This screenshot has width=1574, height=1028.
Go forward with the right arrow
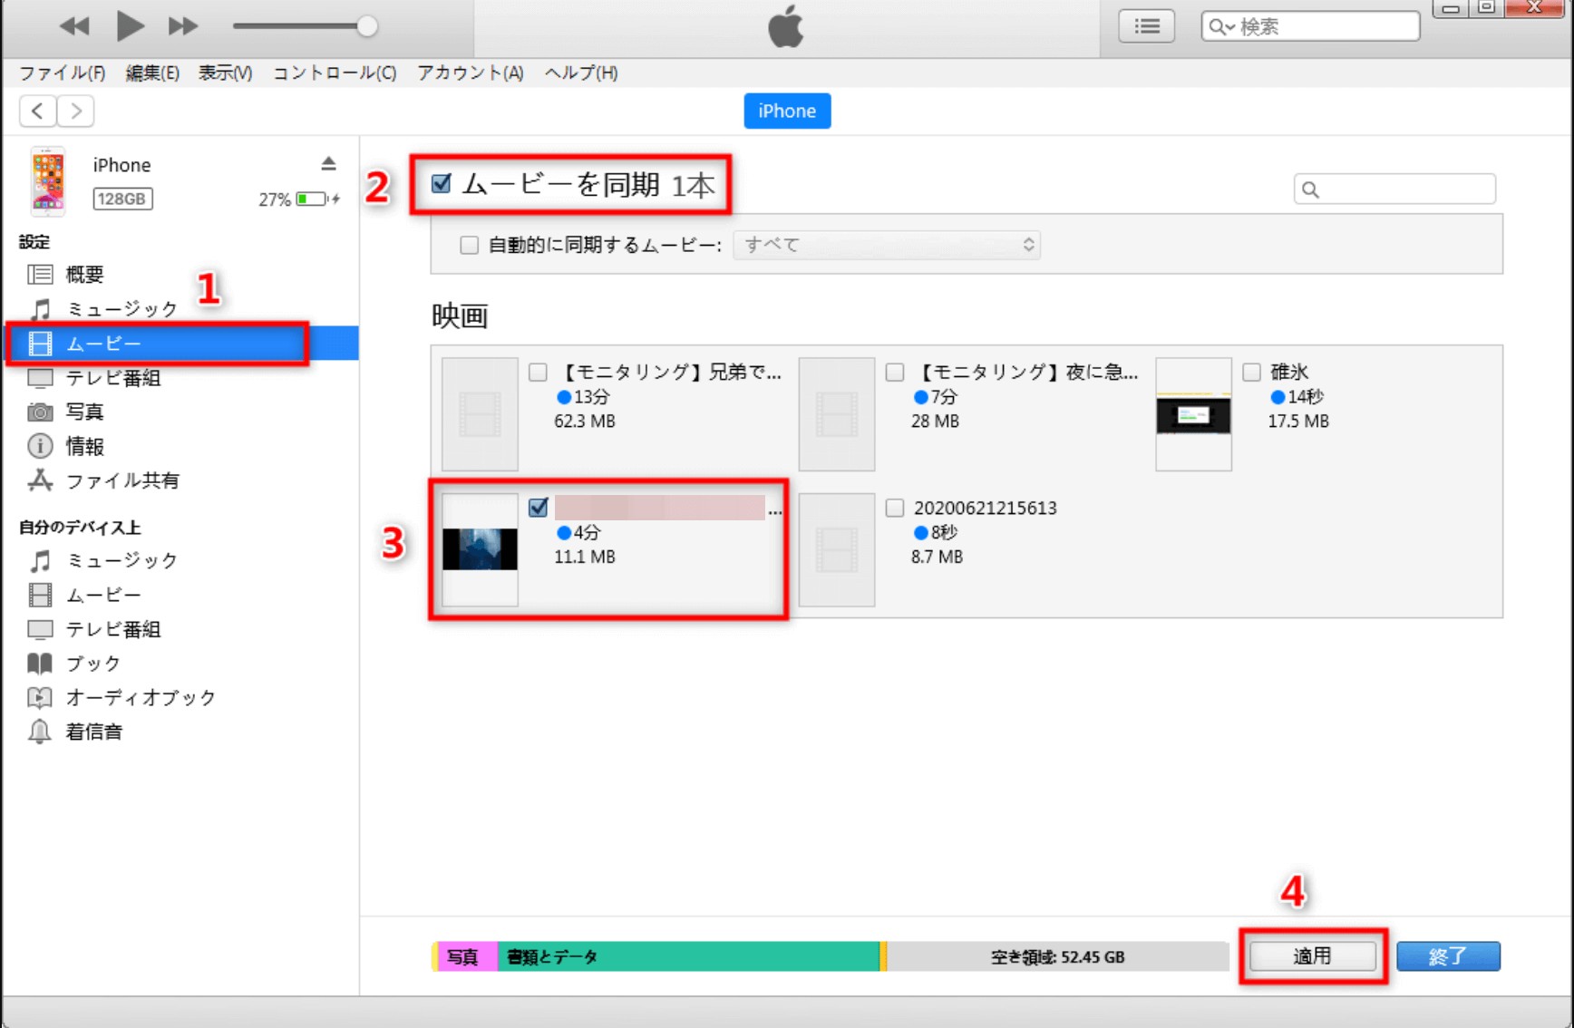coord(76,111)
